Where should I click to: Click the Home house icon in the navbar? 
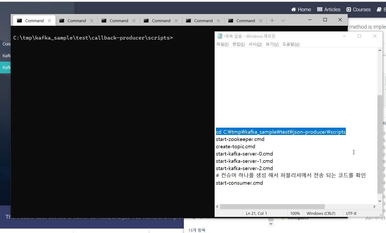point(294,9)
